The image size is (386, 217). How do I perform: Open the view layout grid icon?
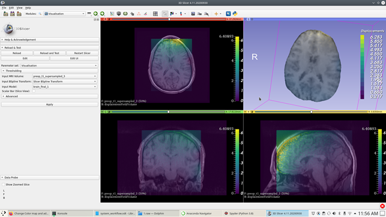(155, 14)
